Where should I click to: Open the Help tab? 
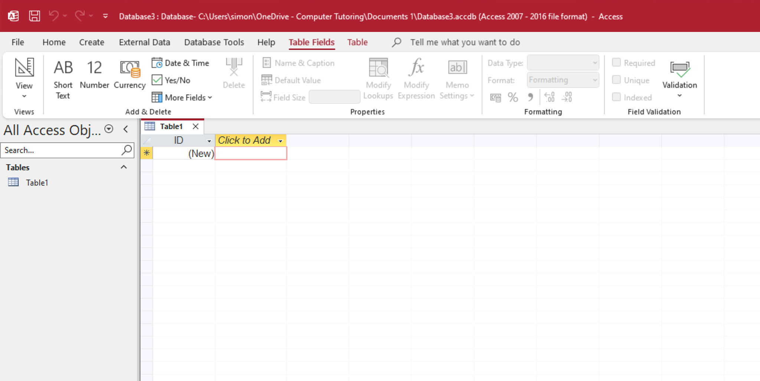pos(266,42)
